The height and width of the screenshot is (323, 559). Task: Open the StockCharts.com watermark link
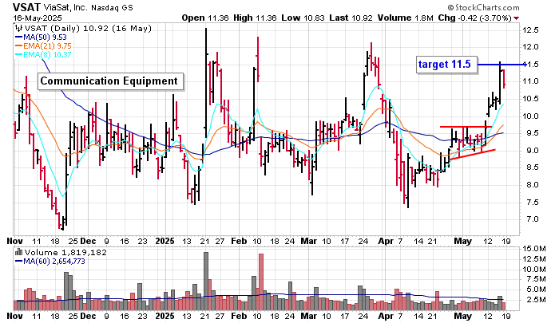[483, 7]
